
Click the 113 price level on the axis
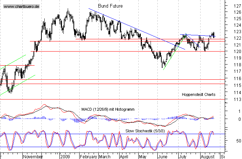237,99
